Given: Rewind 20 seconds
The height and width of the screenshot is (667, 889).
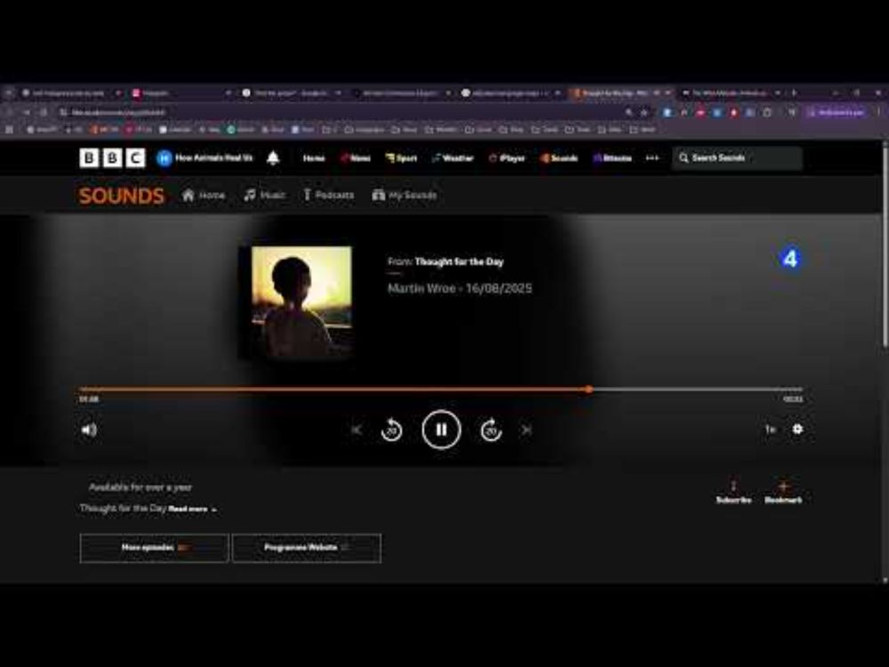Looking at the screenshot, I should [391, 430].
